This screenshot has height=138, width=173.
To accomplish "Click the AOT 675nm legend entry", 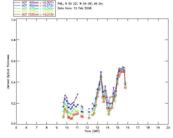I will click(34, 8).
